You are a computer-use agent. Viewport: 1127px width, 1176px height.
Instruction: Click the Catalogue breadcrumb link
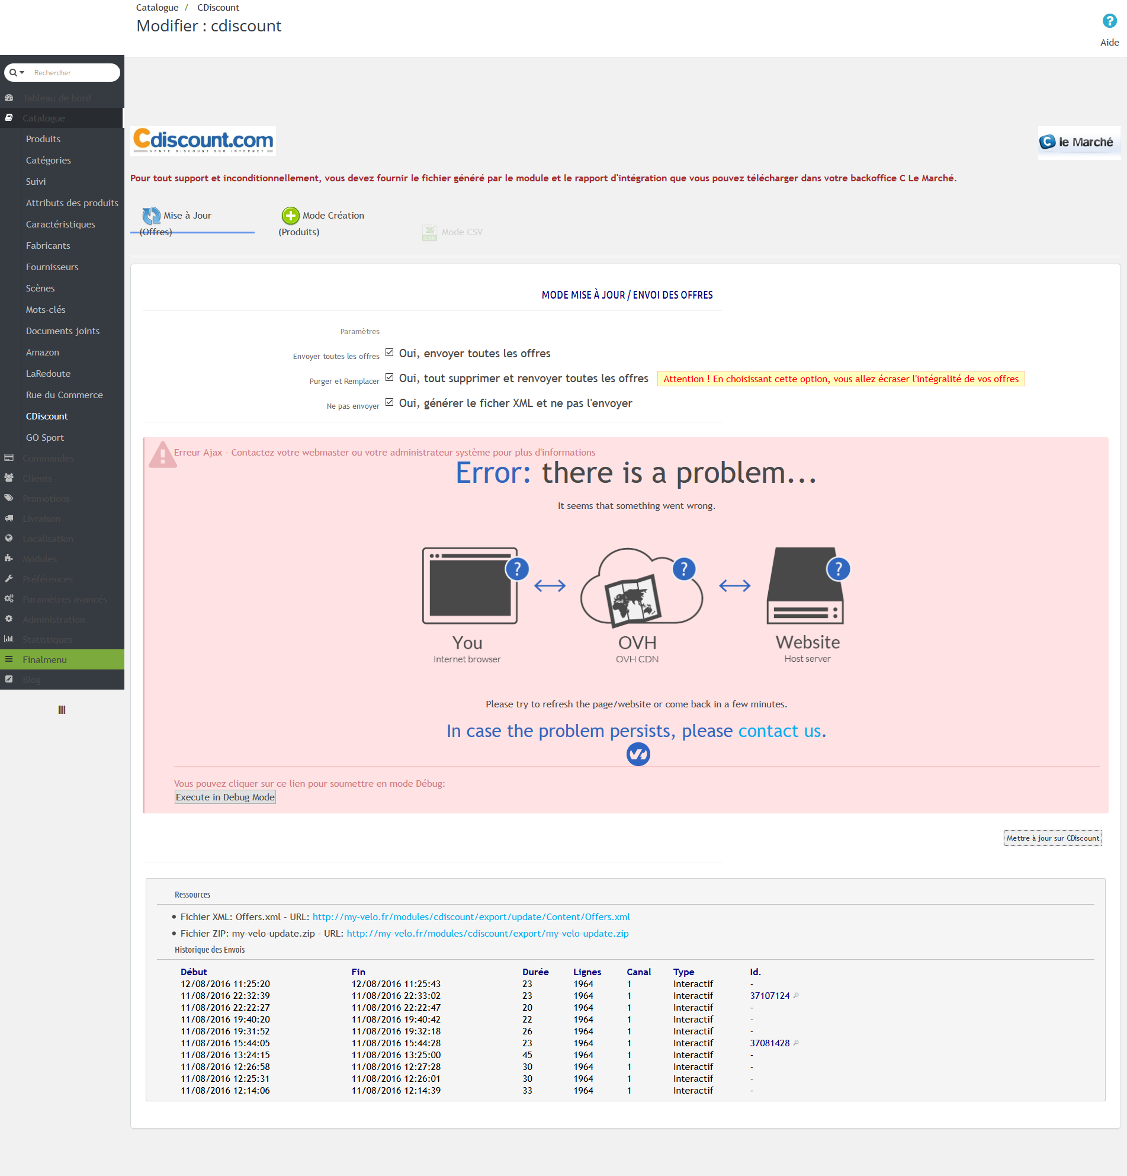click(157, 7)
